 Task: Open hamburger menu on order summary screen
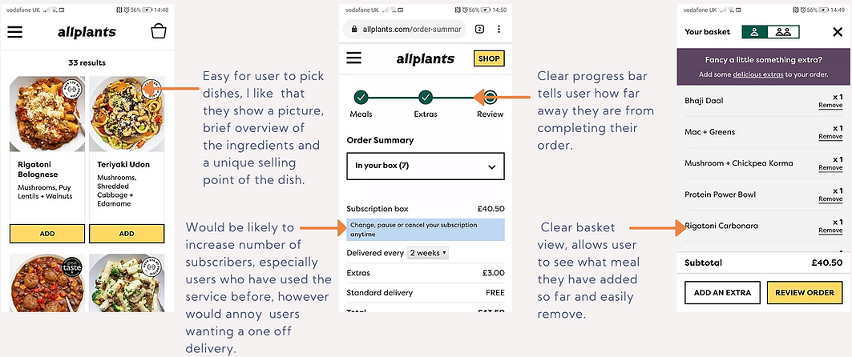point(353,58)
